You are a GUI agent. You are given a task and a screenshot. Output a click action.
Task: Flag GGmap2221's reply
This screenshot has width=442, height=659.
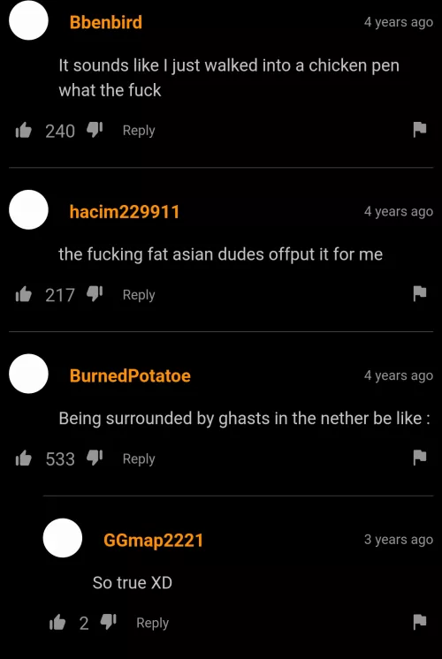pyautogui.click(x=419, y=622)
